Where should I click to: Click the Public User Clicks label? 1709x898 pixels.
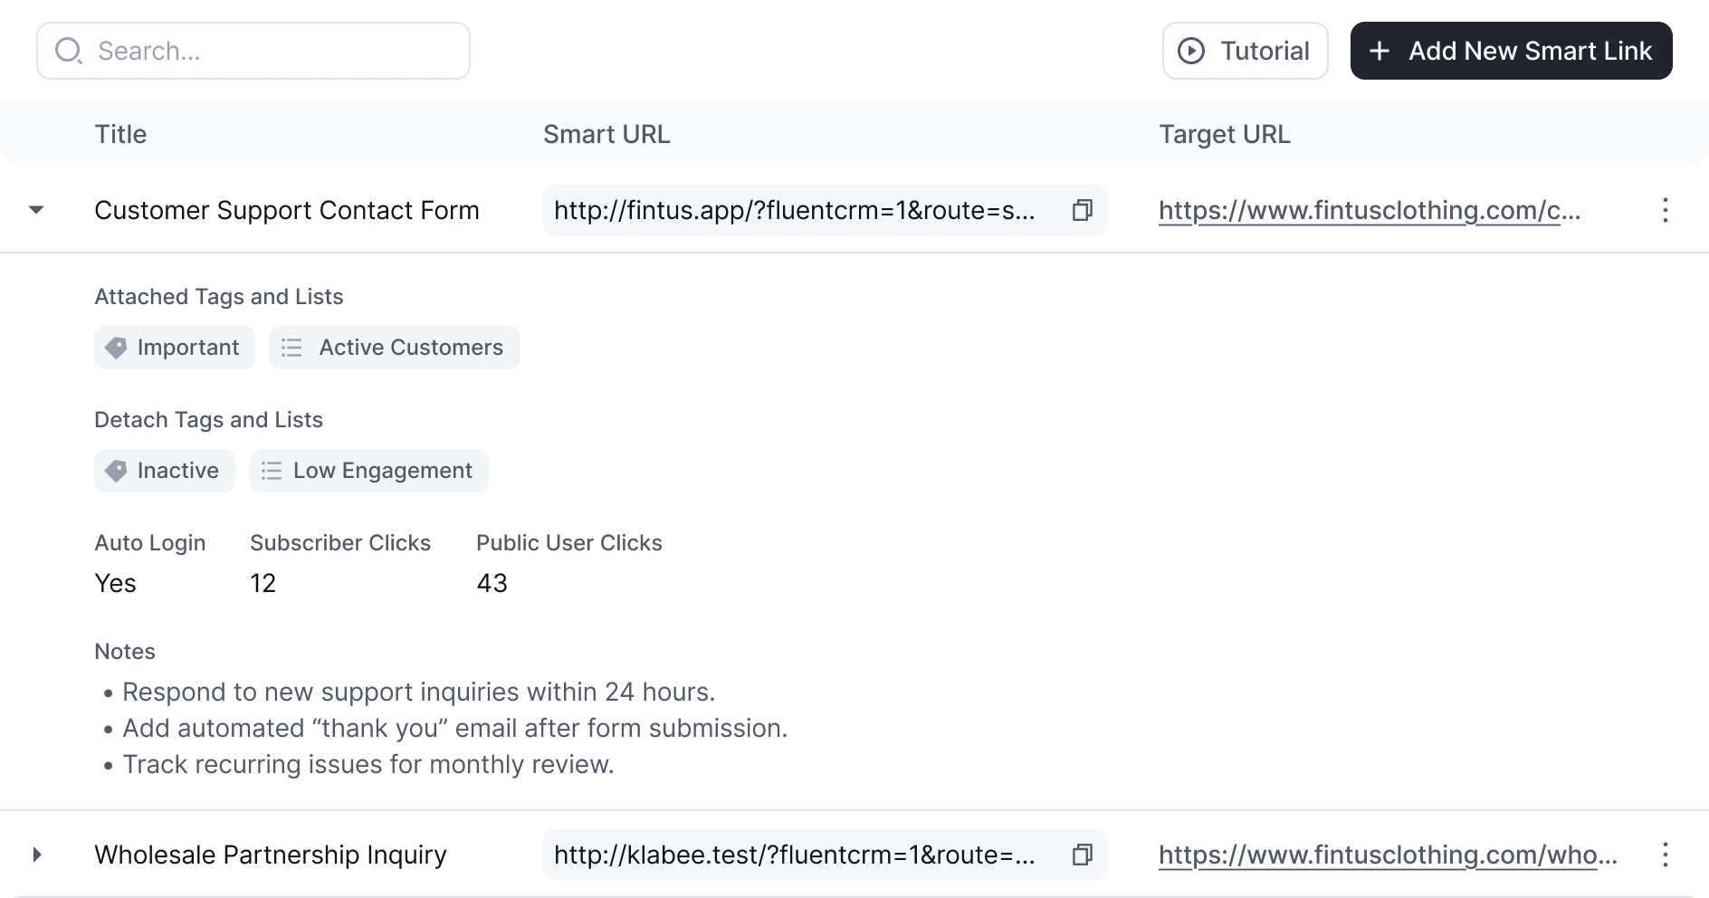(x=569, y=543)
